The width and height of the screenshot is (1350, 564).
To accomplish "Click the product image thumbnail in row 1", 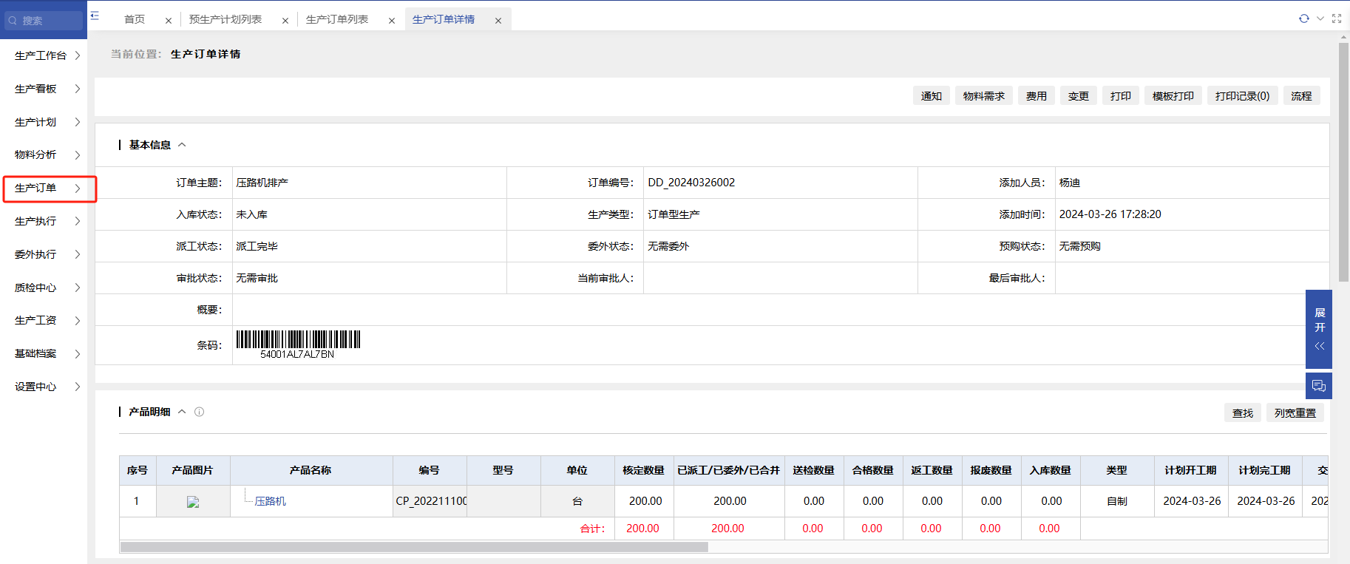I will [x=193, y=502].
